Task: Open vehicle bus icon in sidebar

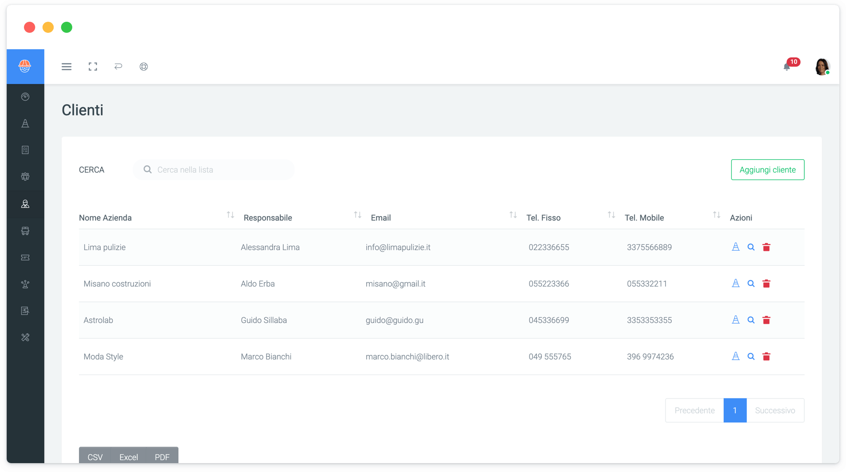Action: (25, 231)
